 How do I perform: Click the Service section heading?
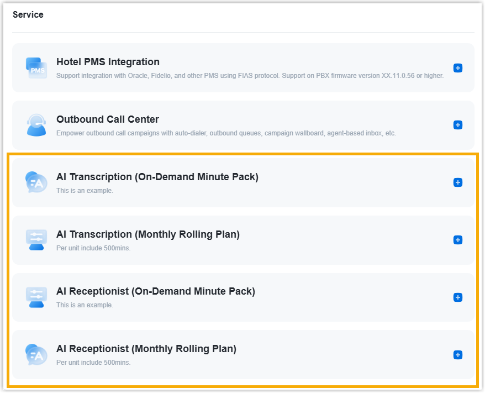tap(28, 15)
